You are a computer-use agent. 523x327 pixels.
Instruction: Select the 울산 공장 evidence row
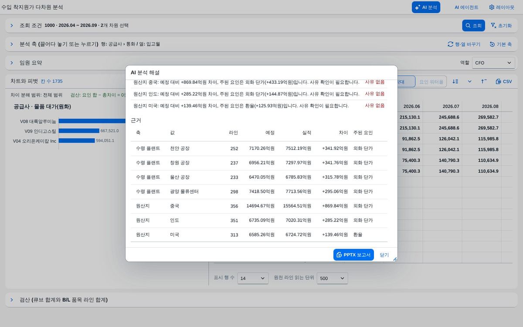coord(259,177)
